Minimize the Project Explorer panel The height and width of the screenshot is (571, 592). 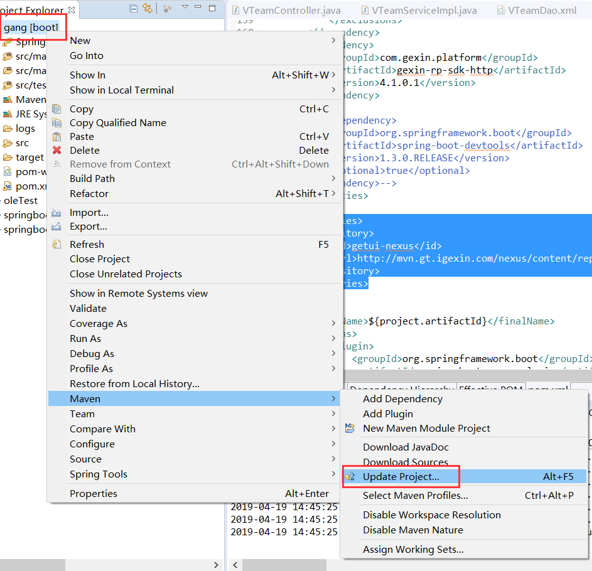coord(198,7)
